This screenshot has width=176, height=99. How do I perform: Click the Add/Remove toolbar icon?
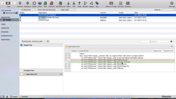61,4
